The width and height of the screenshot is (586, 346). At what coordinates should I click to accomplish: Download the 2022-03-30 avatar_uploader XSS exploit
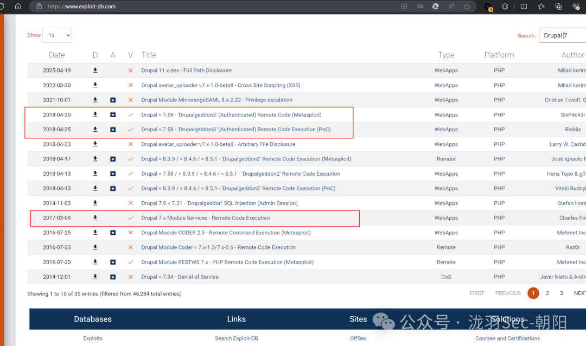tap(95, 85)
